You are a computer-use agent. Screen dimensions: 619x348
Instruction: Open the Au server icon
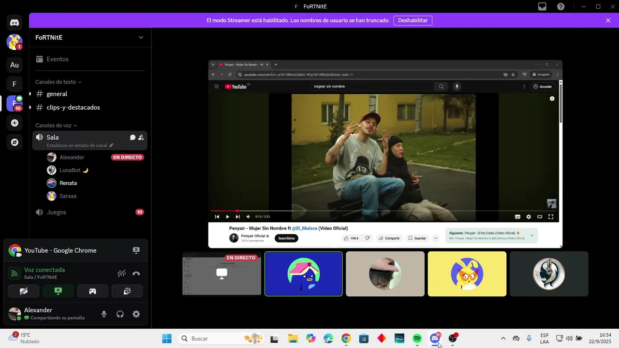pos(15,65)
